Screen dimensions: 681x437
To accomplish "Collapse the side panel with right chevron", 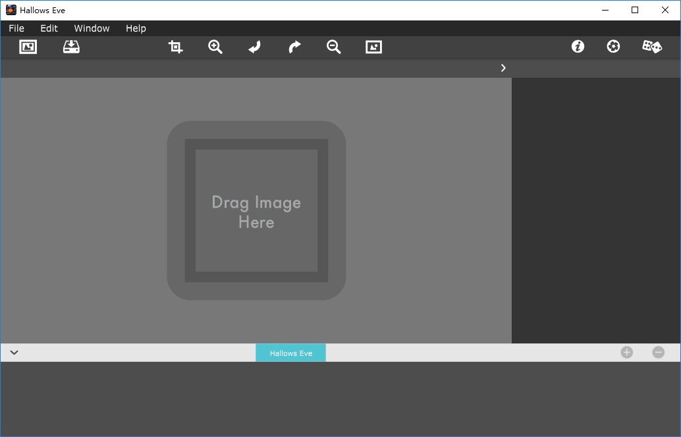I will 503,68.
